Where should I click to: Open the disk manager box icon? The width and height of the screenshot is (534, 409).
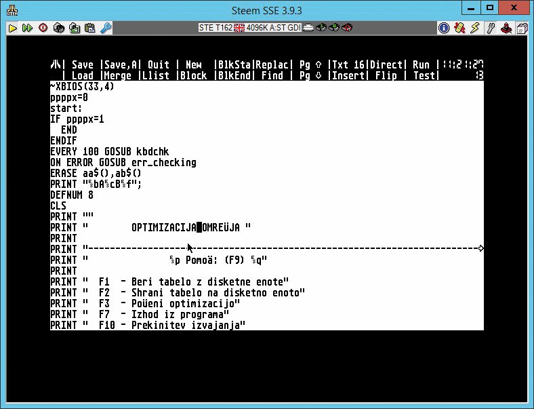pos(522,28)
